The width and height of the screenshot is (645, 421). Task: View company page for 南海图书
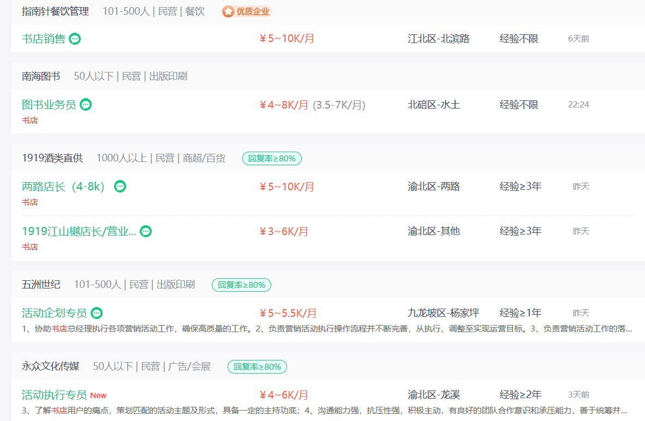pyautogui.click(x=41, y=76)
